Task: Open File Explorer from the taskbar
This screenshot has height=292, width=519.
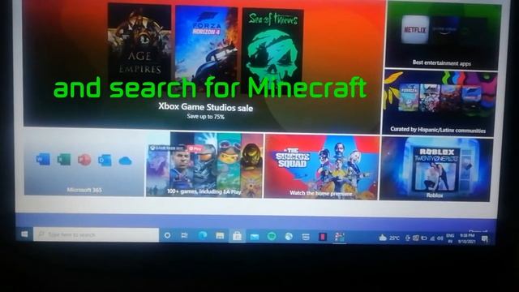Action: click(220, 236)
